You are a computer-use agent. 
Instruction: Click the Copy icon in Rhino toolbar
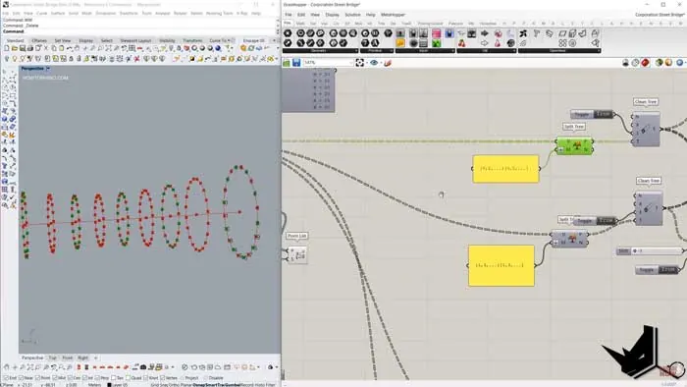point(53,48)
